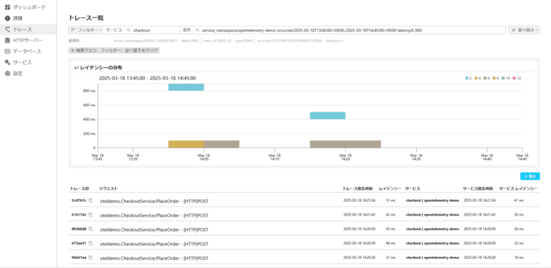Image resolution: width=551 pixels, height=268 pixels.
Task: Click the トレースID column header
Action: click(80, 189)
